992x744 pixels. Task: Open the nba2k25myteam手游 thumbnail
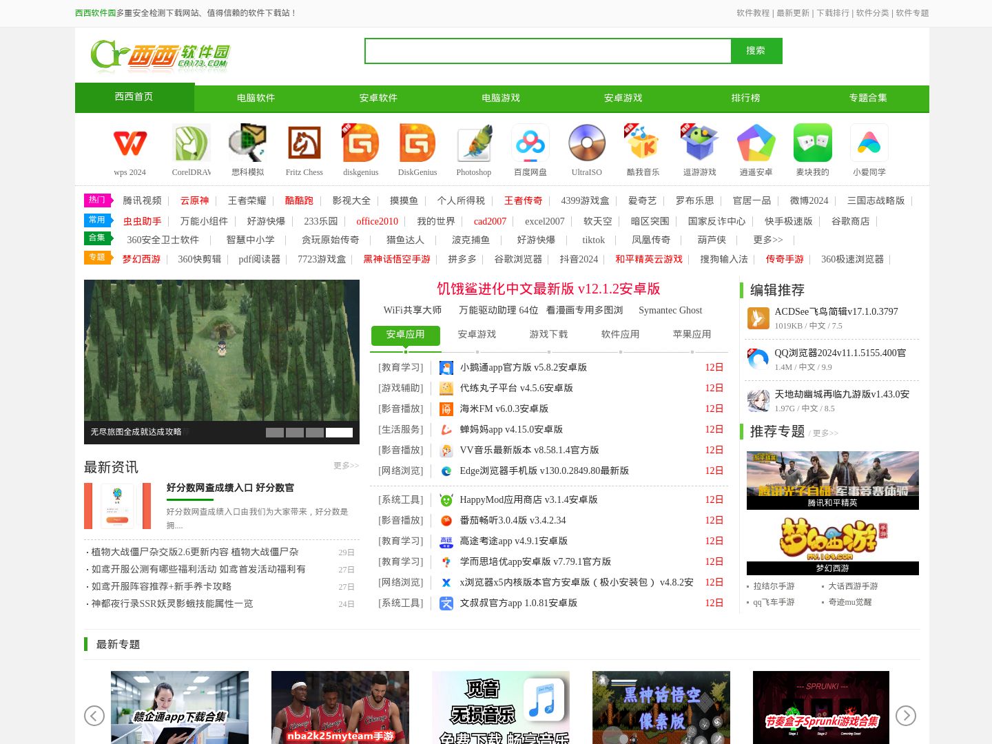pyautogui.click(x=340, y=707)
